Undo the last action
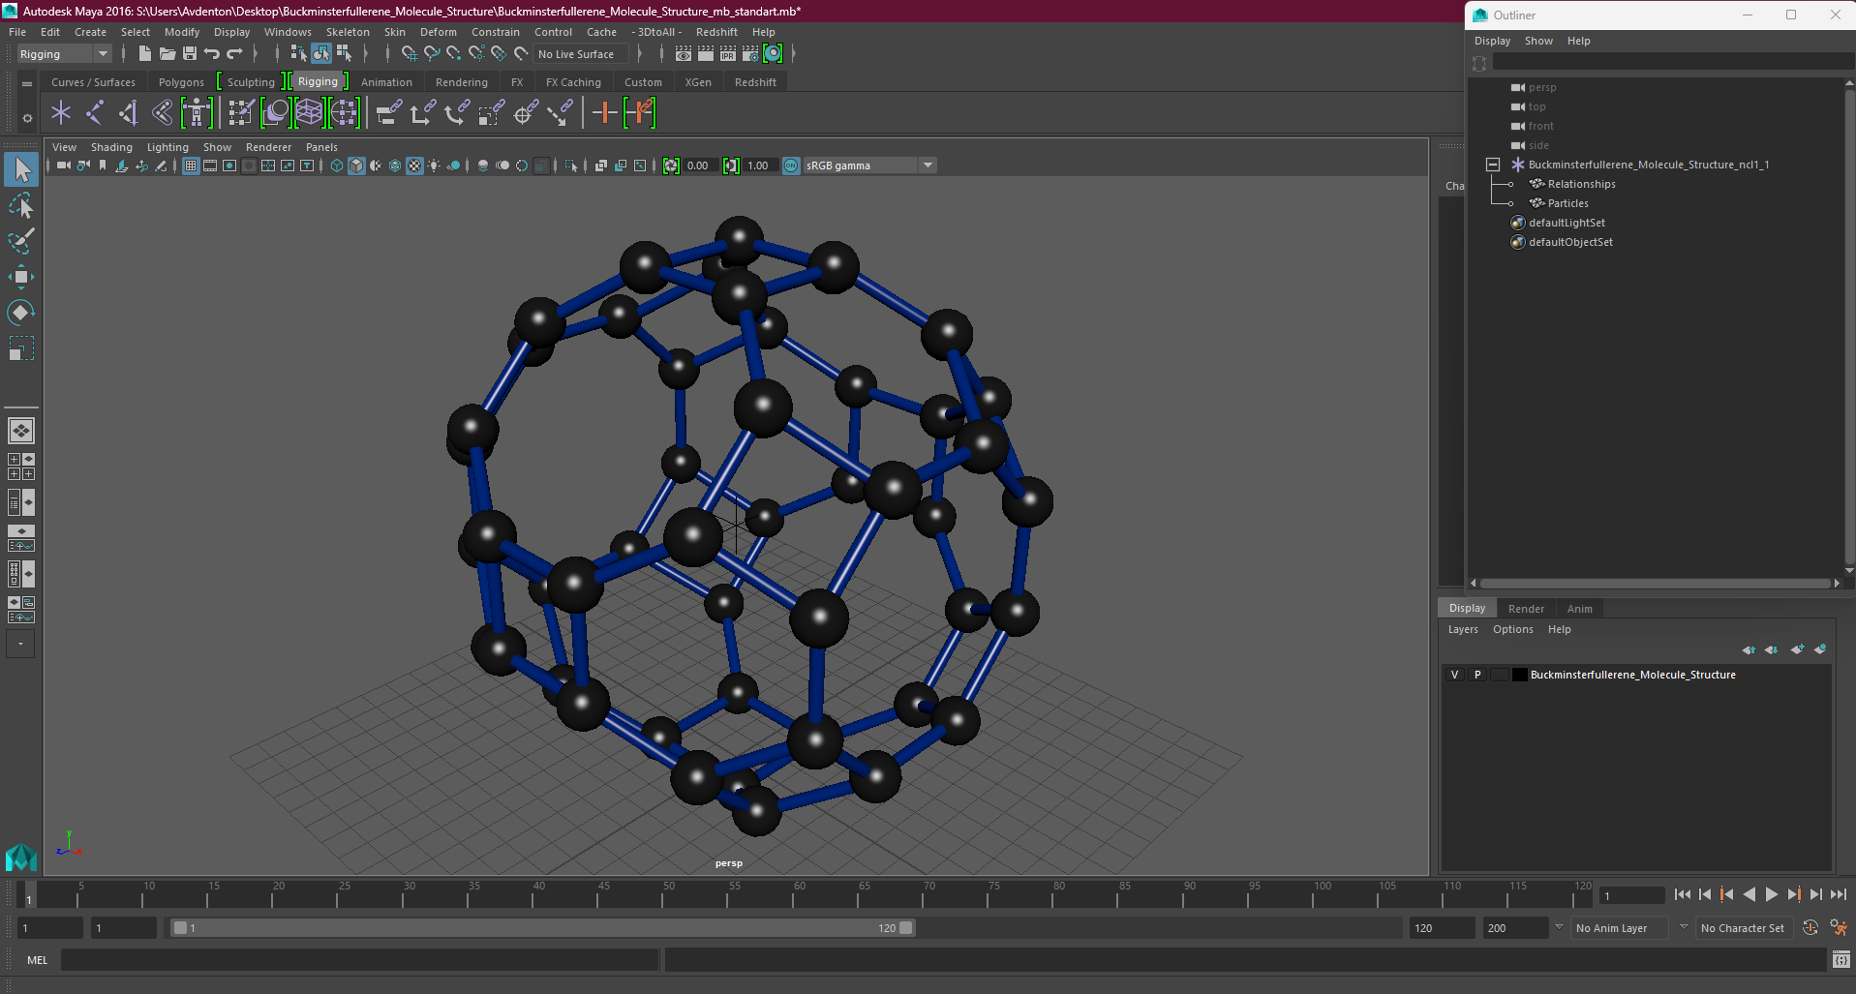The width and height of the screenshot is (1856, 994). pos(212,54)
